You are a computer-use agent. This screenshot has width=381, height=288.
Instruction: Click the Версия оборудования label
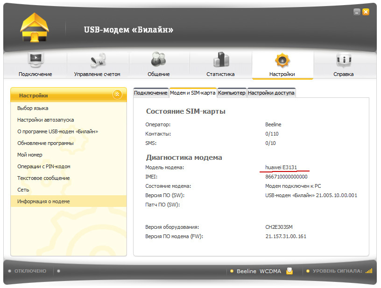(x=172, y=227)
